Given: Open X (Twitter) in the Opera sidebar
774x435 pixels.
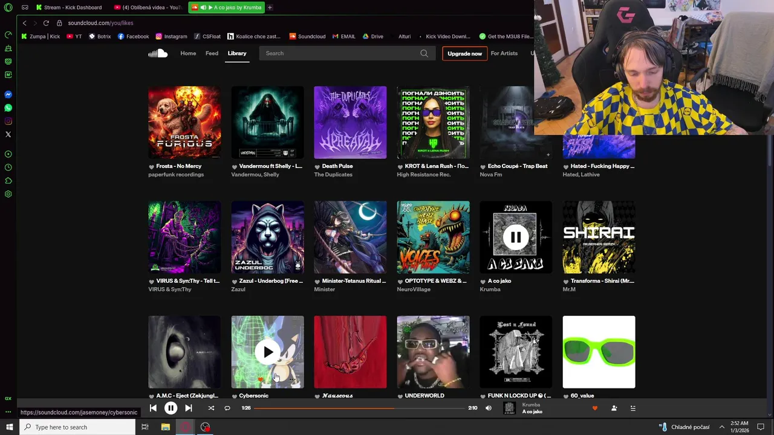Looking at the screenshot, I should click(x=8, y=135).
